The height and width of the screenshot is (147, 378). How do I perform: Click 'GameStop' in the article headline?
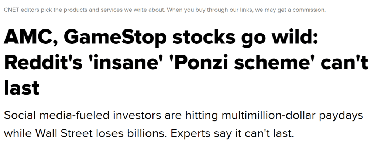(115, 37)
